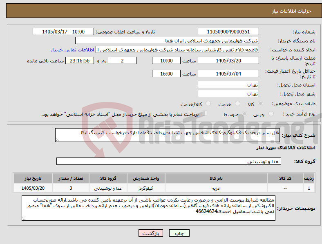
Task: Select the متوسط purchase type radio
Action: 244,113
